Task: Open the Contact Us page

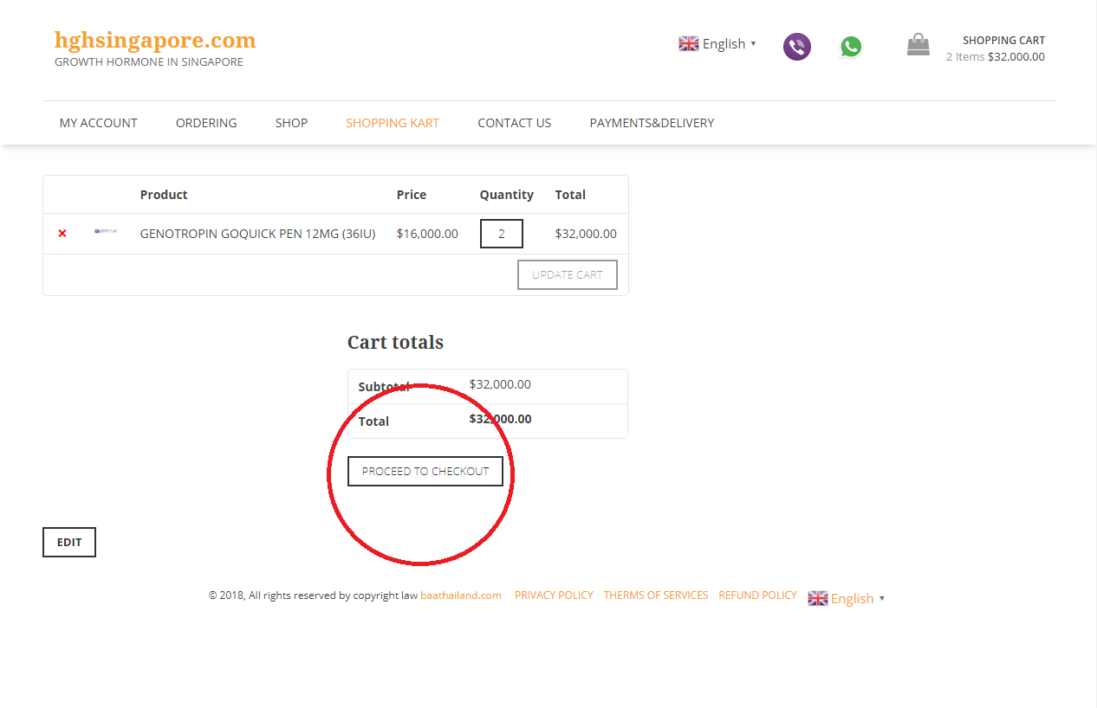Action: [515, 123]
